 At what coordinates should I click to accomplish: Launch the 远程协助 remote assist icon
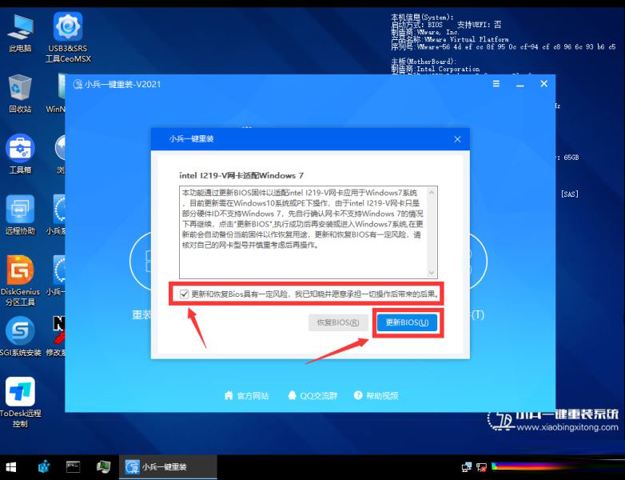[20, 215]
